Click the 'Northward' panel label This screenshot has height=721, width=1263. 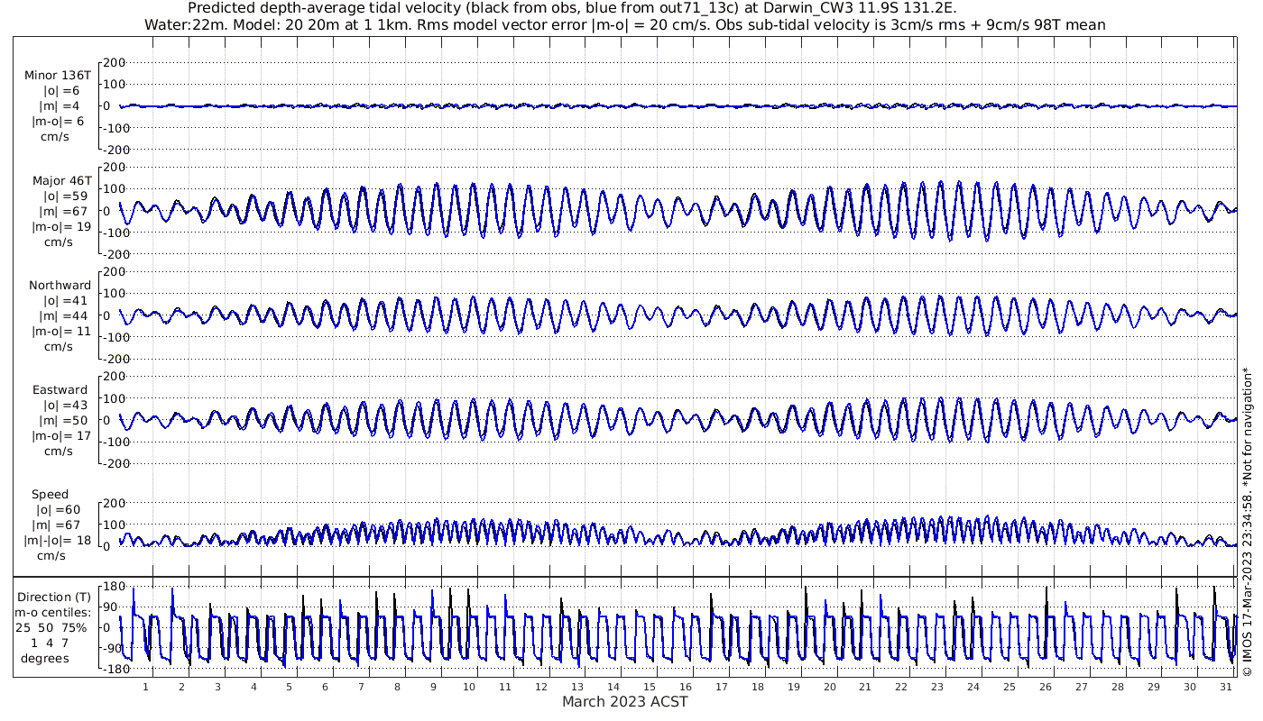(60, 286)
